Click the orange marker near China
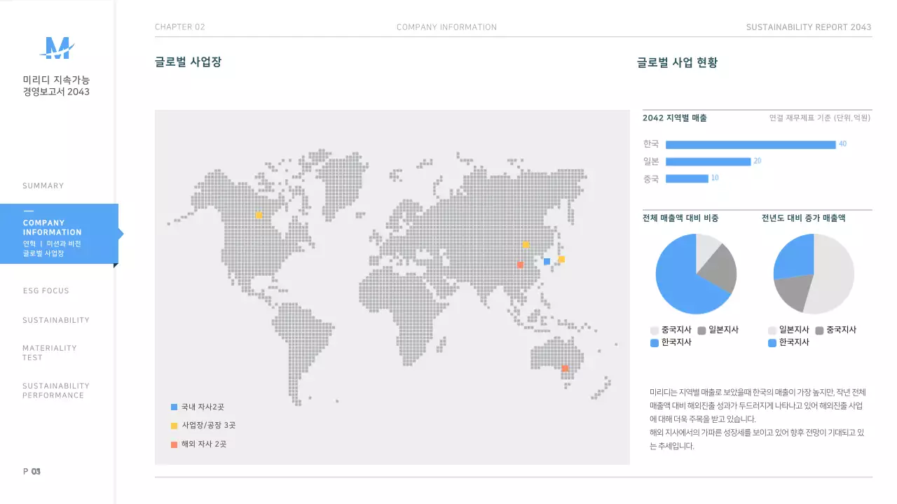This screenshot has width=897, height=504. [x=521, y=265]
